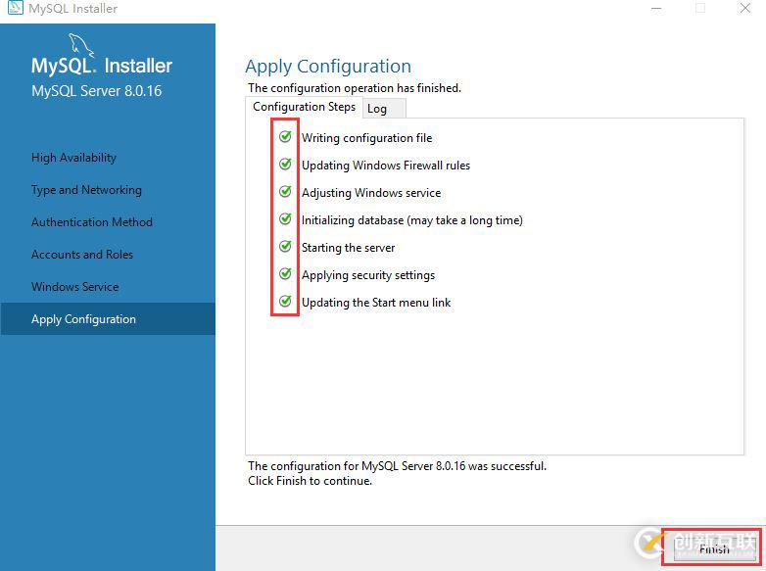Click the green check beside Writing configuration file
Image resolution: width=766 pixels, height=571 pixels.
(285, 137)
